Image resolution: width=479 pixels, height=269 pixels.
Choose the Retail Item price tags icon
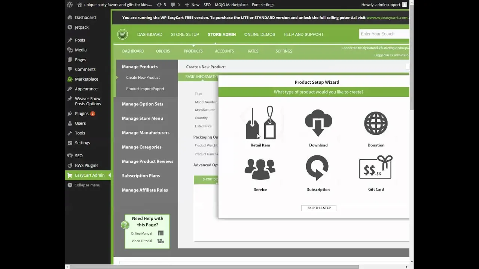(x=260, y=123)
